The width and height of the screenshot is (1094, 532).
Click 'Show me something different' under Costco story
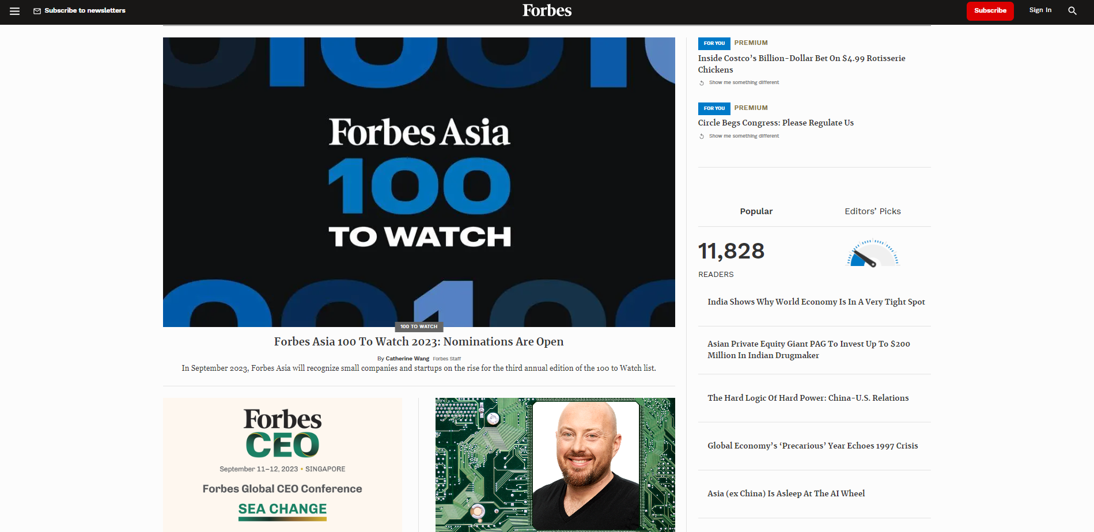pyautogui.click(x=744, y=82)
